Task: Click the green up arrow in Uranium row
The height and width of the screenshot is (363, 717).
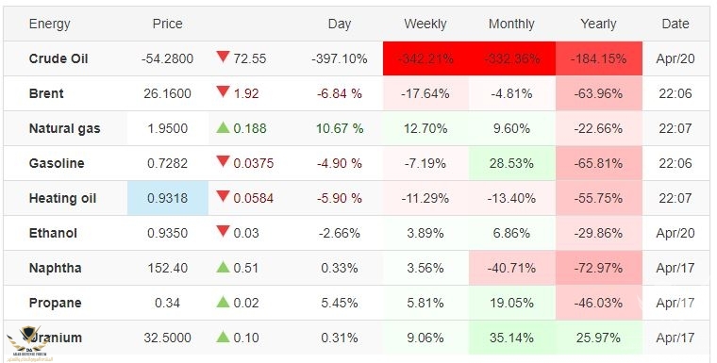Action: (x=223, y=337)
